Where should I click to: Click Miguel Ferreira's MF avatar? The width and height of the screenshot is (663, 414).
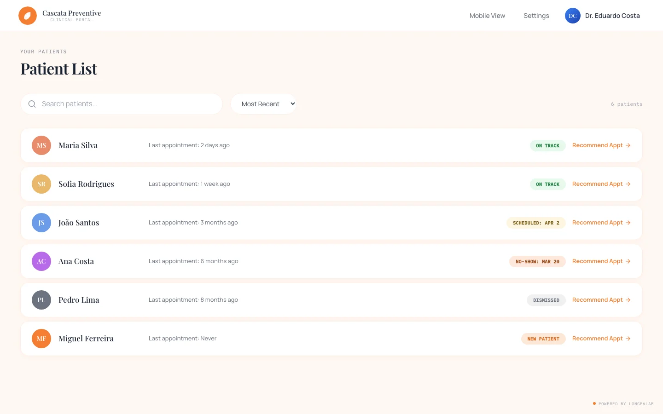[x=41, y=339]
